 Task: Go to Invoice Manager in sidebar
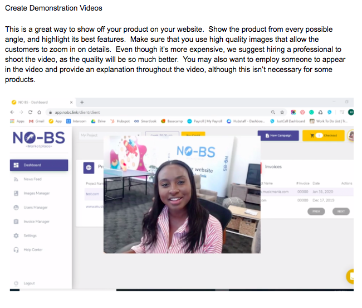pos(36,222)
